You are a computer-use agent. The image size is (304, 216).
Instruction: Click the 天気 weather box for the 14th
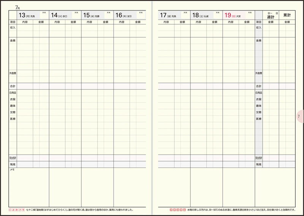point(76,15)
